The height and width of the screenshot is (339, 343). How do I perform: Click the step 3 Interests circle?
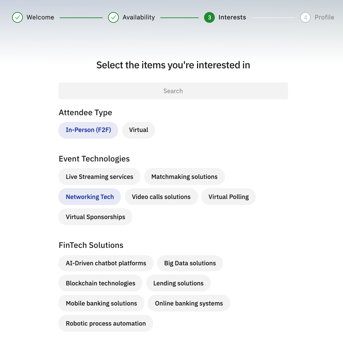[209, 17]
